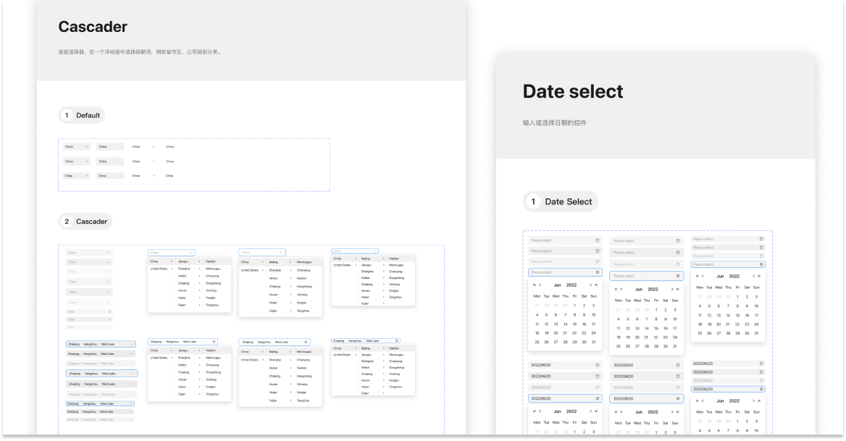Click the "1 Date Select" section label
Screen dimensions: 846x441
pos(561,201)
